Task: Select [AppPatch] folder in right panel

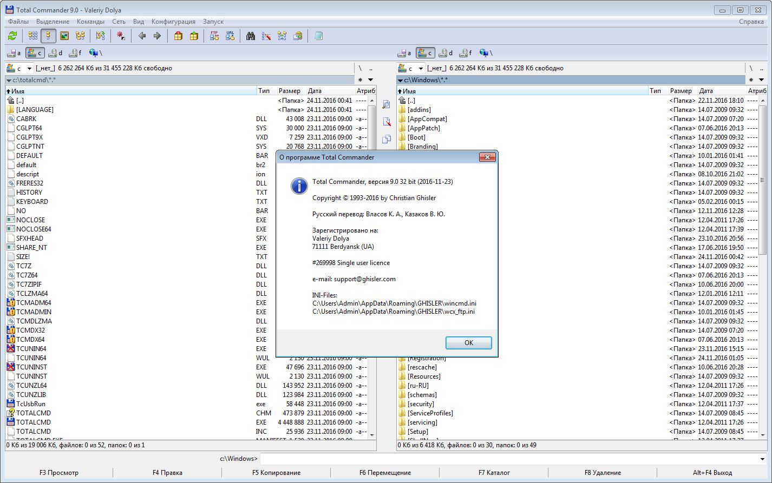Action: click(x=578, y=128)
